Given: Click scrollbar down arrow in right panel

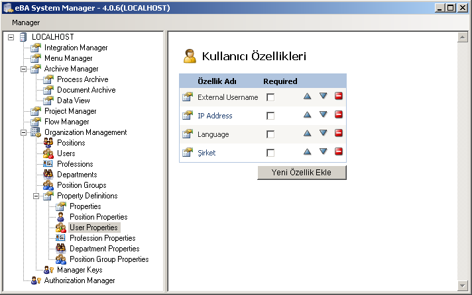Looking at the screenshot, I should pos(462,285).
